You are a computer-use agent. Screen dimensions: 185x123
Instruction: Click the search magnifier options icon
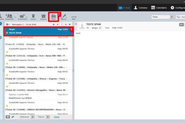tap(179, 17)
